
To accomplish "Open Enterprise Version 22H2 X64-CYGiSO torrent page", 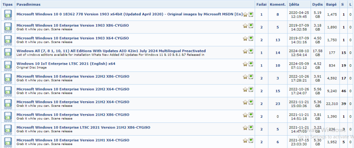I will pyautogui.click(x=73, y=89).
